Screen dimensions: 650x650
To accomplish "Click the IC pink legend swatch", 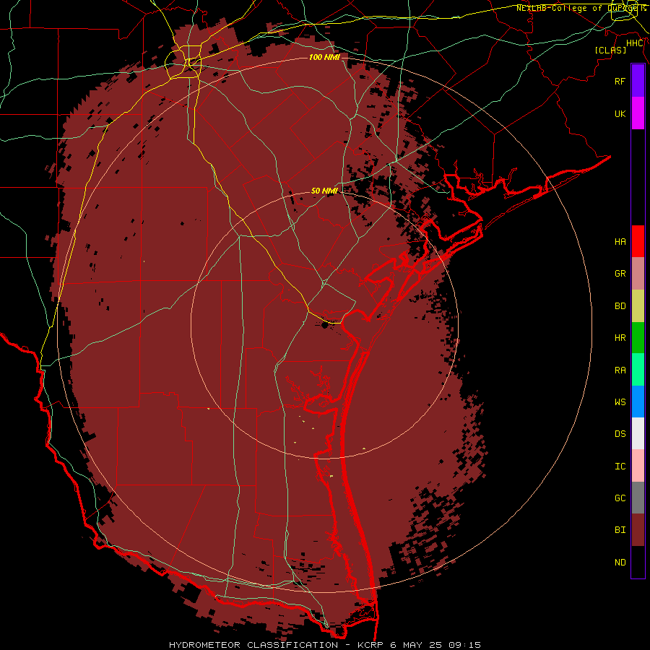I will (x=638, y=466).
